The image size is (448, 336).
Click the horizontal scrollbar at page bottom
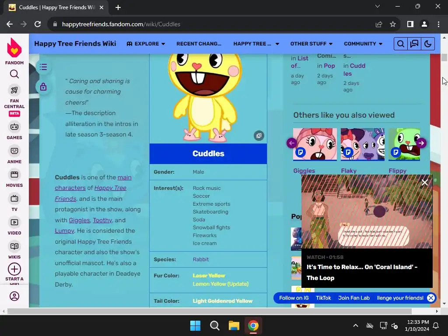pos(209,311)
